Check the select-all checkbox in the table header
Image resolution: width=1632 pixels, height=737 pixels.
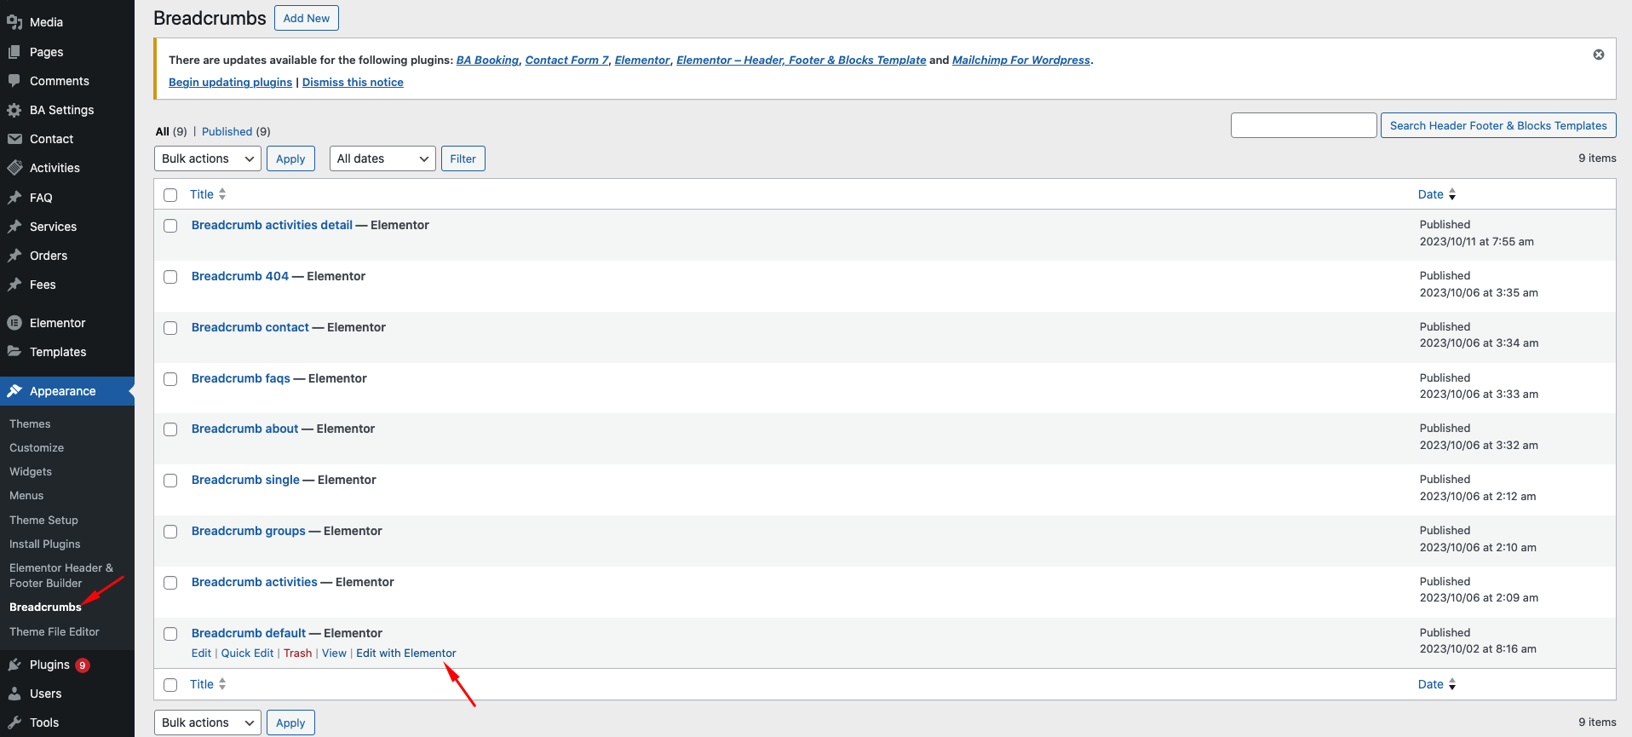tap(170, 195)
